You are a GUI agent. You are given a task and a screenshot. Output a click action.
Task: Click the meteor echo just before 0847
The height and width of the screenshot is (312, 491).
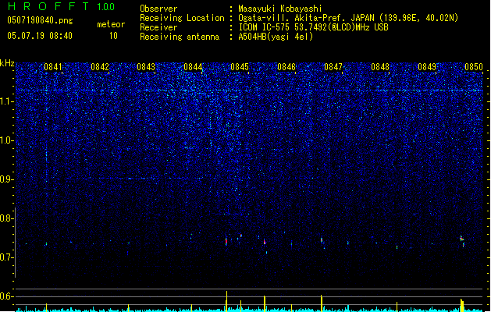[322, 240]
